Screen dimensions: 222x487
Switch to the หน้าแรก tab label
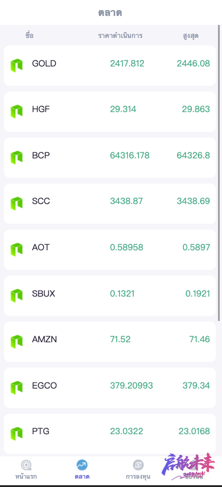point(26,476)
